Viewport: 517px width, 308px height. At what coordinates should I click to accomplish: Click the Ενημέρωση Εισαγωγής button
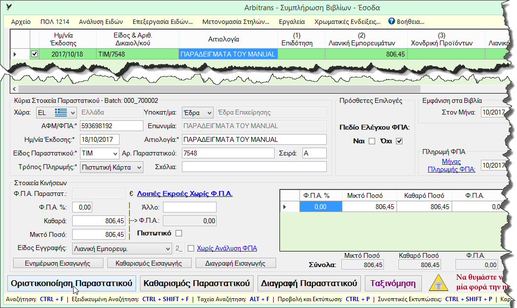pyautogui.click(x=58, y=263)
